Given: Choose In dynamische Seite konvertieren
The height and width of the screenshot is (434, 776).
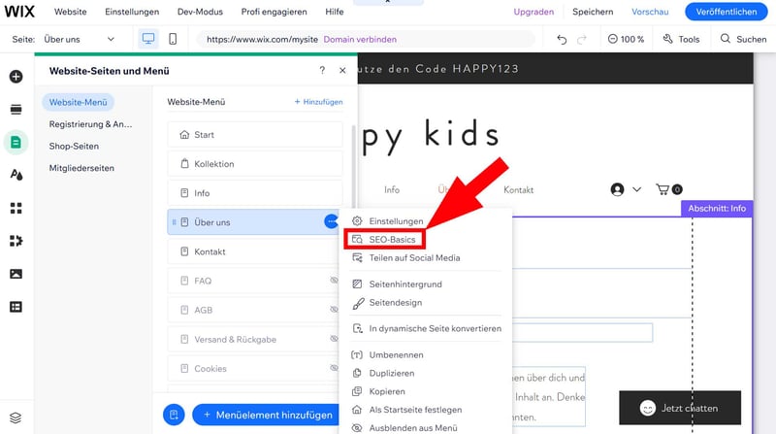Looking at the screenshot, I should [426, 328].
